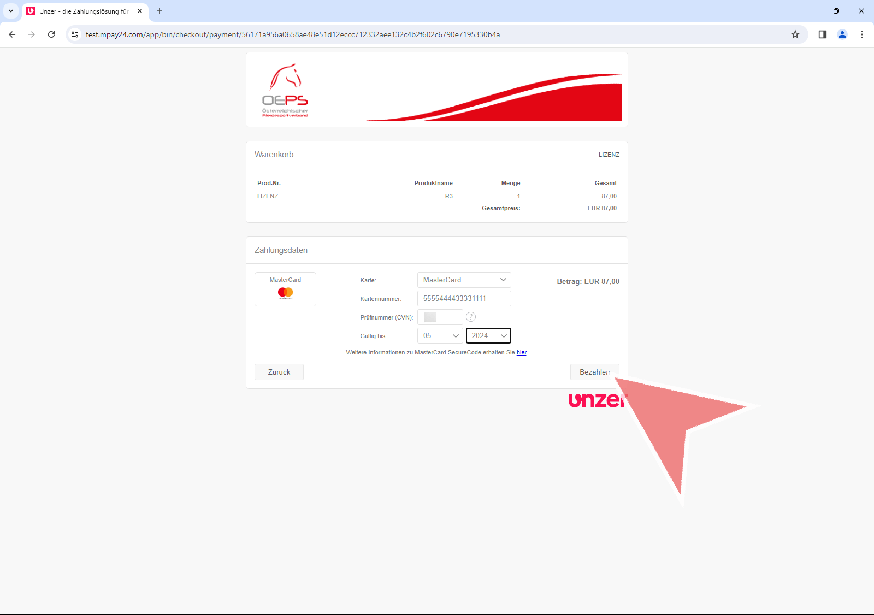View site information icon in address bar
This screenshot has width=874, height=615.
click(x=75, y=34)
